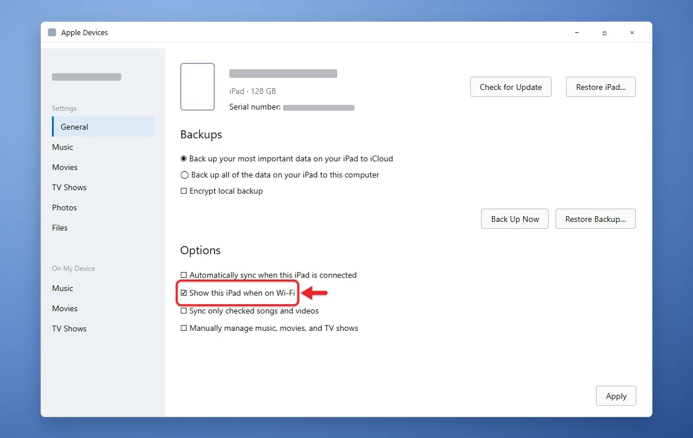This screenshot has height=438, width=693.
Task: Open TV Shows under Settings
Action: click(x=69, y=187)
